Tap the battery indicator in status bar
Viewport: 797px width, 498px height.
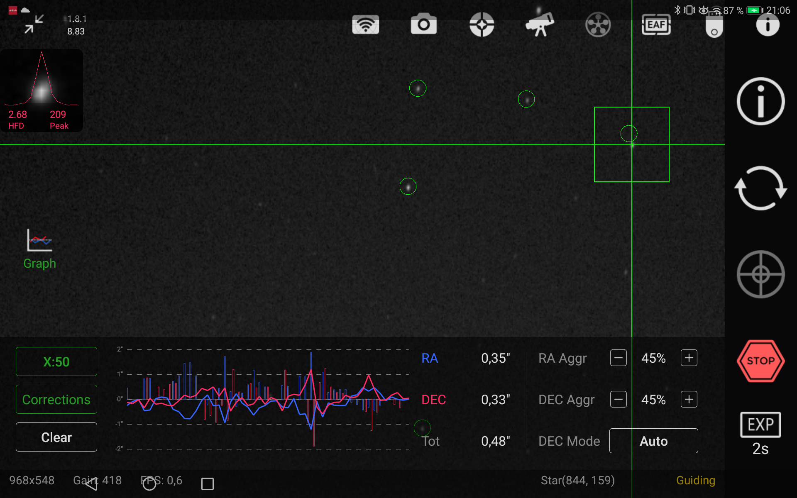pos(755,10)
